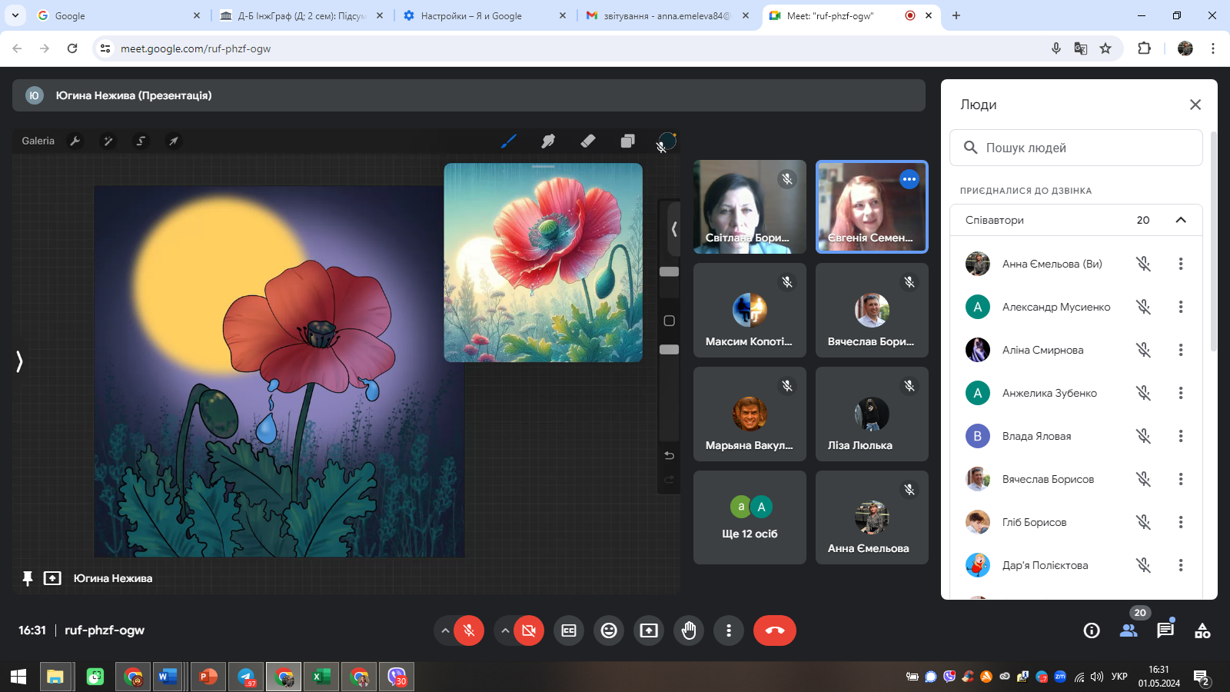Open the magic wand adjustments icon

click(108, 141)
